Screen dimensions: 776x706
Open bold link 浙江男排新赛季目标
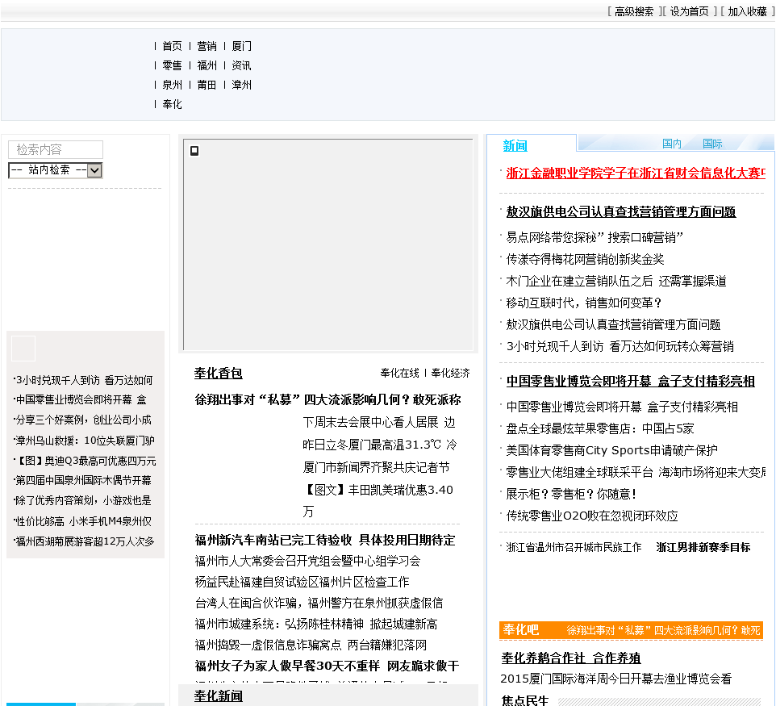(703, 547)
